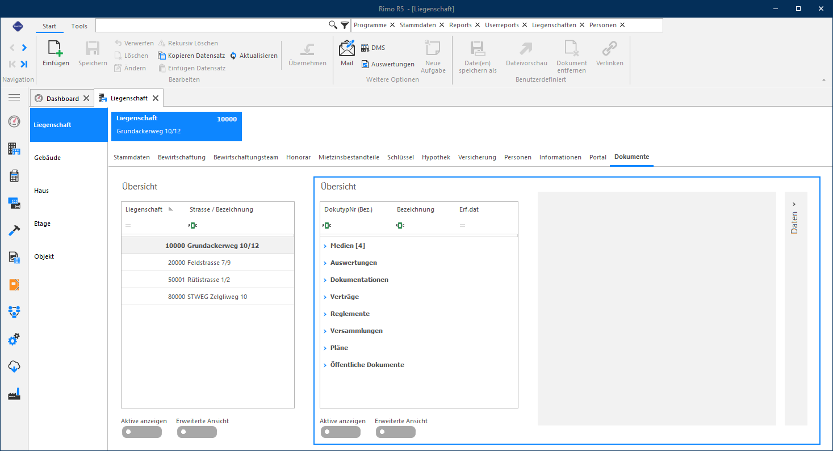The image size is (833, 451).
Task: Toggle Erweiterte Ansicht in documents panel
Action: [395, 432]
